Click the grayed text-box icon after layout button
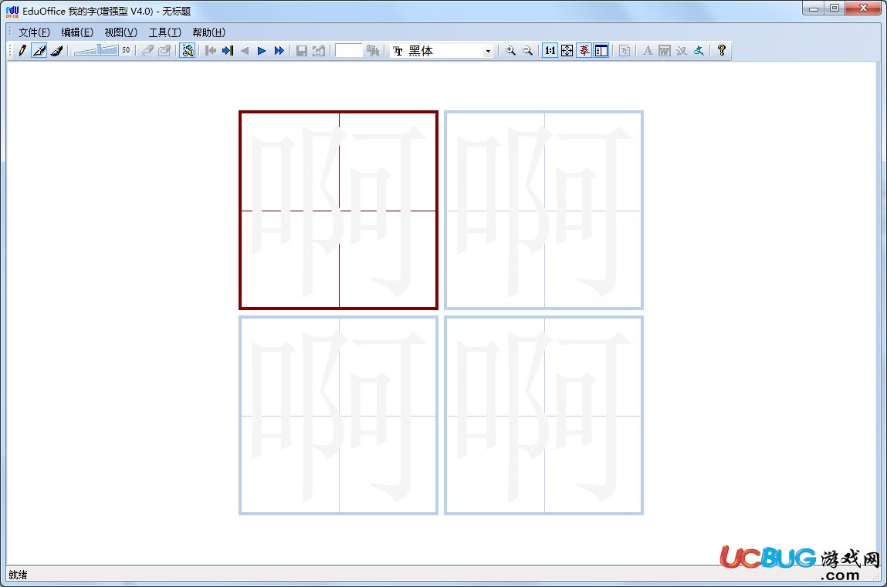The image size is (887, 587). click(x=625, y=51)
